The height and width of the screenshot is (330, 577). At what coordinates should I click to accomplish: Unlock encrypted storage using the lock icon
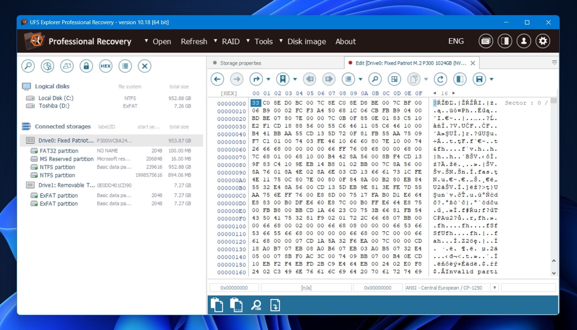pos(86,66)
